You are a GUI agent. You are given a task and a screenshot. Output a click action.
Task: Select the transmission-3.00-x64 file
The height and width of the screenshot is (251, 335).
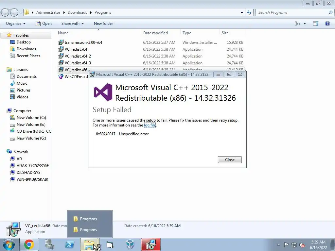pos(83,42)
